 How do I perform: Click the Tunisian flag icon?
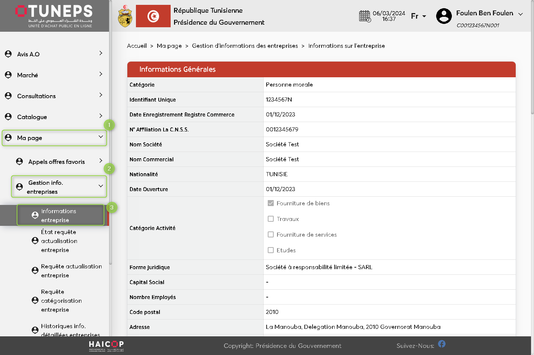(x=153, y=16)
